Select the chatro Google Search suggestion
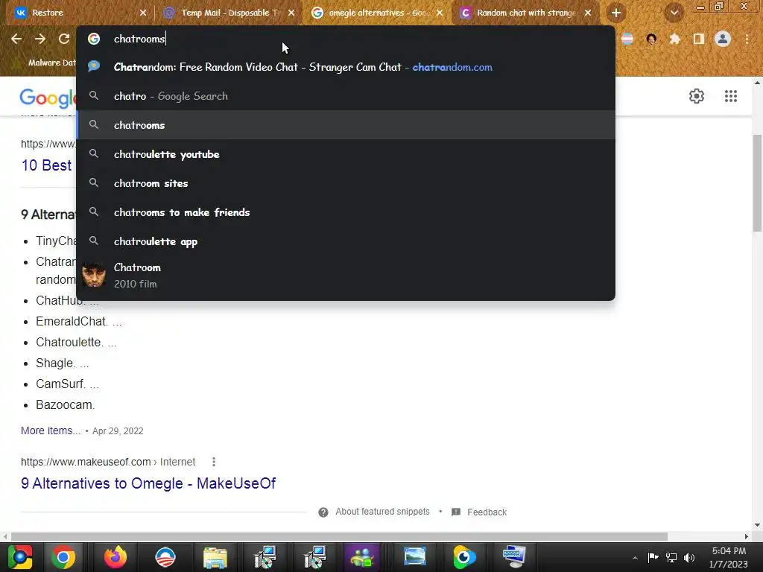The image size is (763, 572). click(x=346, y=96)
